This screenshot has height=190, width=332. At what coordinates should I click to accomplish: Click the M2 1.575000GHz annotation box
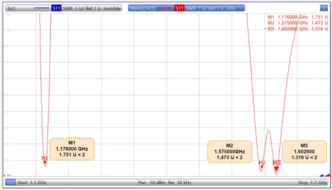click(x=229, y=152)
